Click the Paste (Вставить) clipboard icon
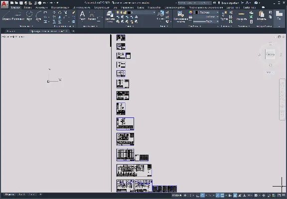Image resolution: width=287 pixels, height=199 pixels. pos(262,15)
